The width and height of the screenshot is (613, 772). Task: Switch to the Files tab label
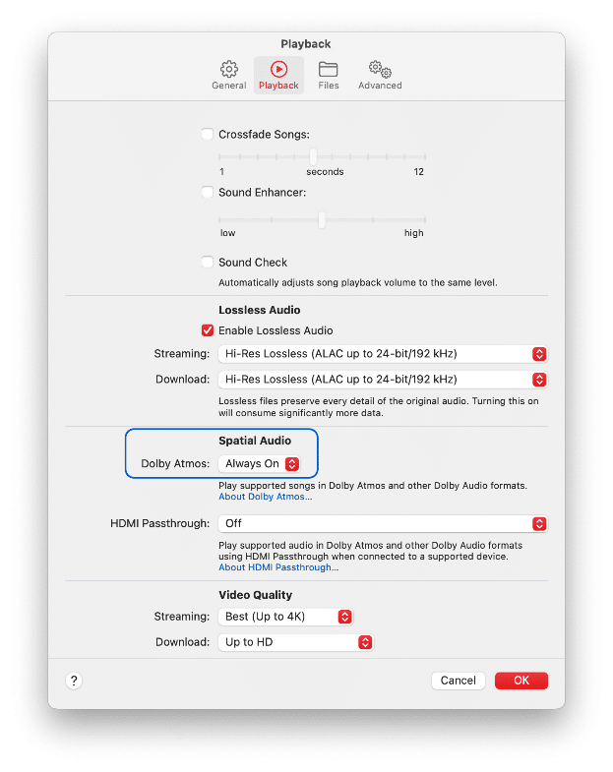pyautogui.click(x=329, y=86)
